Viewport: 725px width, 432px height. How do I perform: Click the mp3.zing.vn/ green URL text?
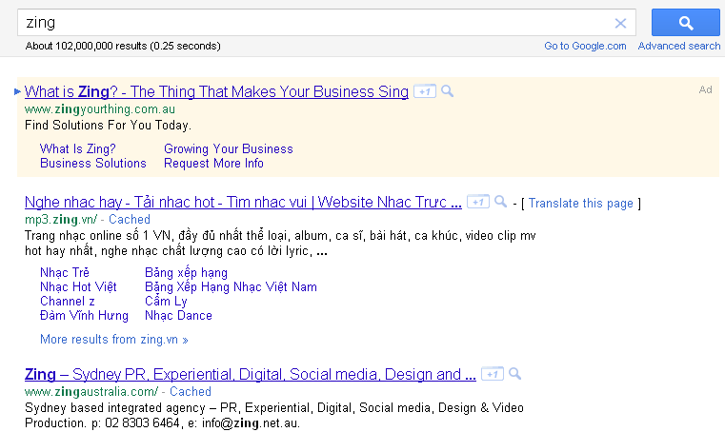pos(61,219)
